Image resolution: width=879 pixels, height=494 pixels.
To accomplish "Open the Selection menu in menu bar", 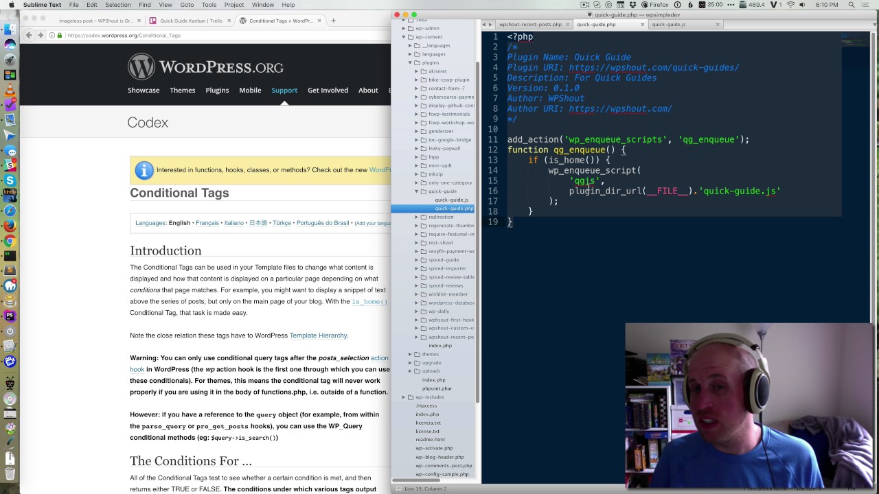I will pos(117,5).
